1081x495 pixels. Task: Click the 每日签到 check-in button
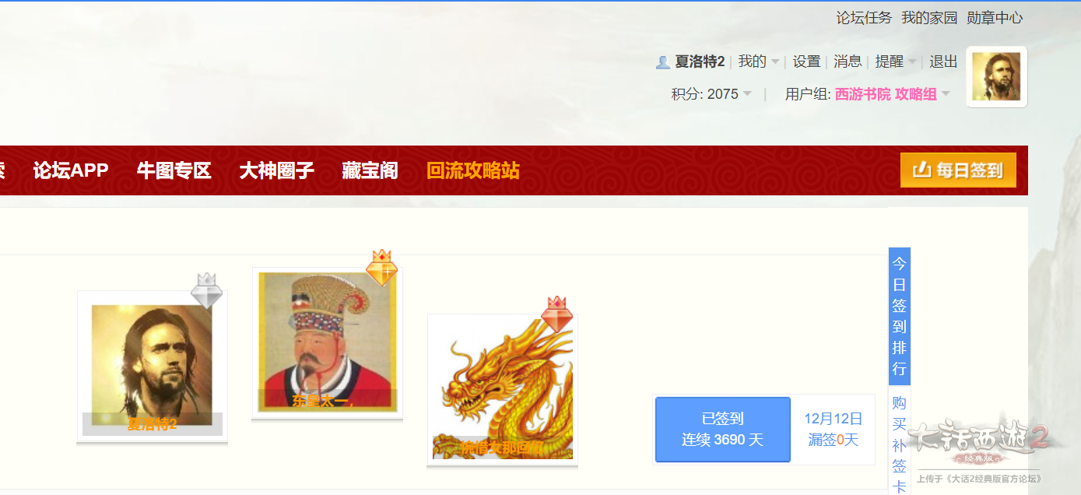(x=958, y=170)
